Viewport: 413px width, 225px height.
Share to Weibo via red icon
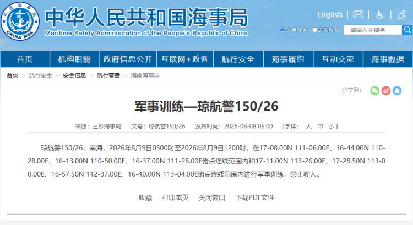(x=386, y=91)
